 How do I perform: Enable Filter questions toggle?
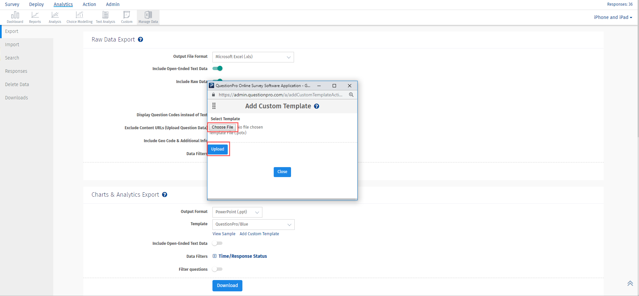click(217, 269)
